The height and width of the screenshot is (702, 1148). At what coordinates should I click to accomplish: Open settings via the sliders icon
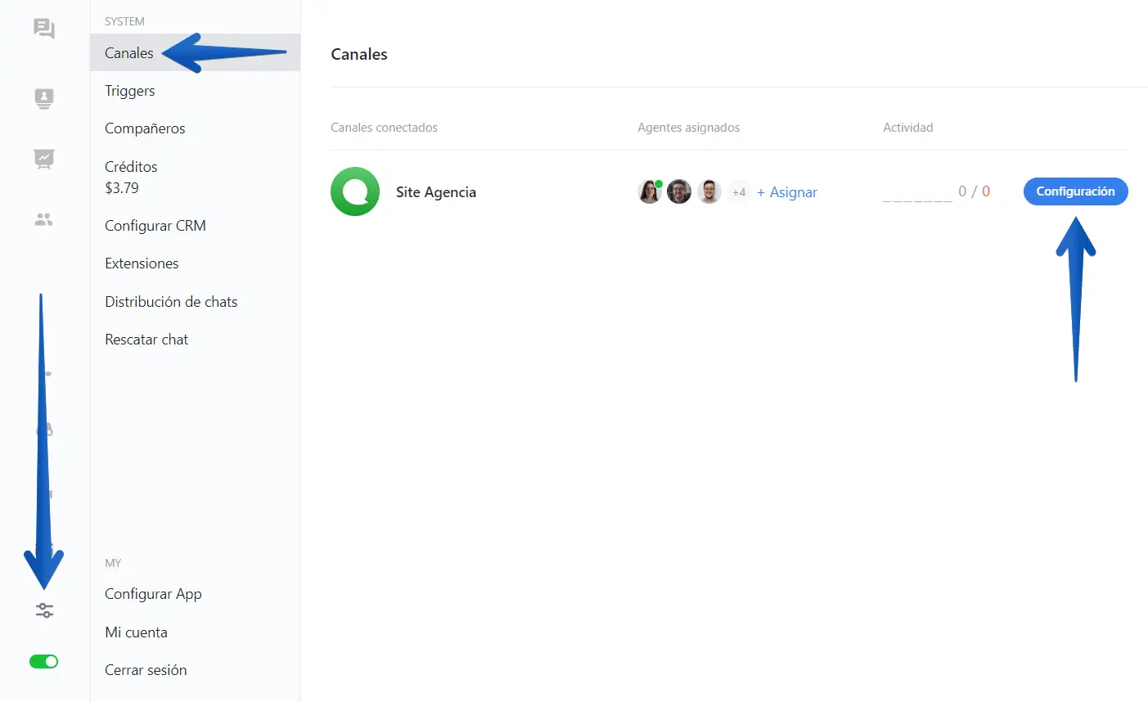click(x=44, y=610)
